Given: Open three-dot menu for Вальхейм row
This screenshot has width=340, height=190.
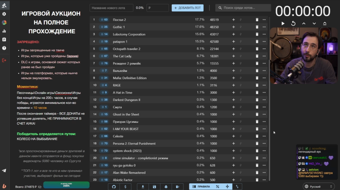Looking at the screenshot, I should click(264, 71).
